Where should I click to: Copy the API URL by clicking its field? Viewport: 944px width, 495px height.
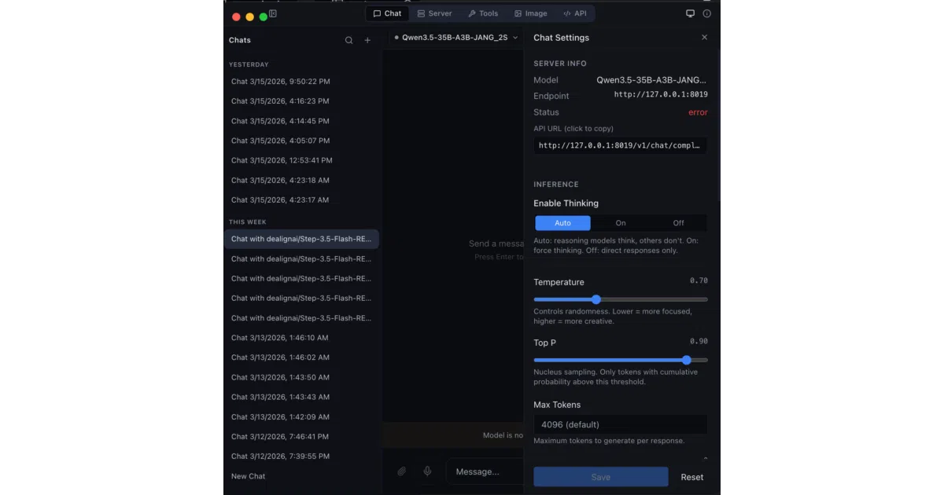621,145
